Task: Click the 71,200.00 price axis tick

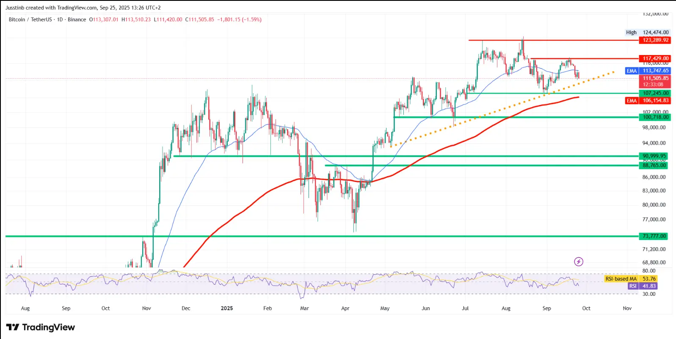Action: pos(654,249)
